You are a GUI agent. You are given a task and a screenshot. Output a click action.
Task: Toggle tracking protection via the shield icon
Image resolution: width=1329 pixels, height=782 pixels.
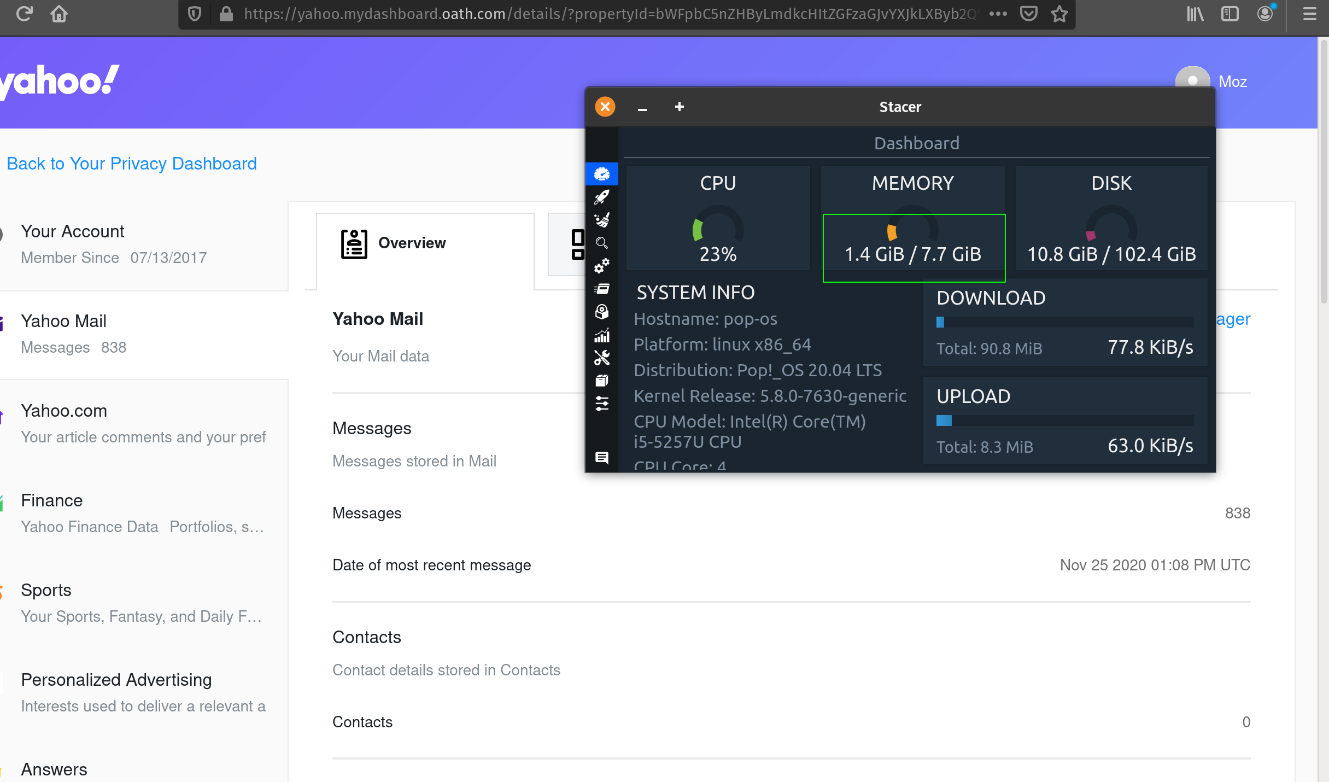click(194, 14)
